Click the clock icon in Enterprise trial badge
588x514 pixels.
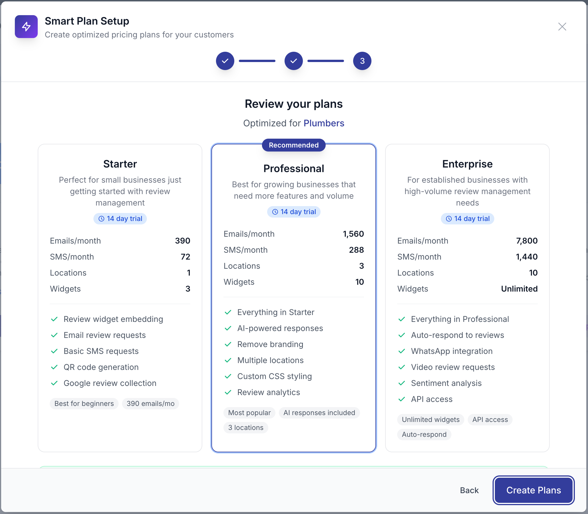pyautogui.click(x=449, y=219)
